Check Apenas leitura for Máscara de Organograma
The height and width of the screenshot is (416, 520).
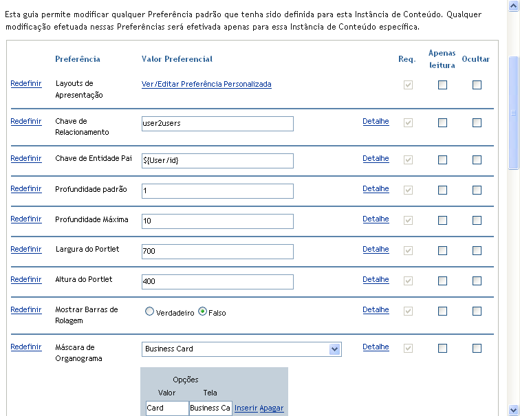(x=442, y=349)
